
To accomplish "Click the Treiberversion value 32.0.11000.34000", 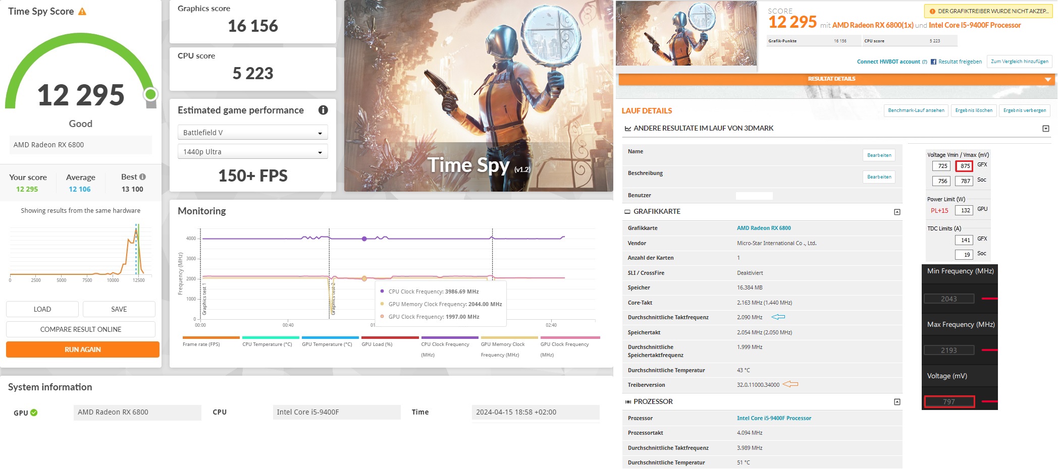I will click(x=758, y=385).
